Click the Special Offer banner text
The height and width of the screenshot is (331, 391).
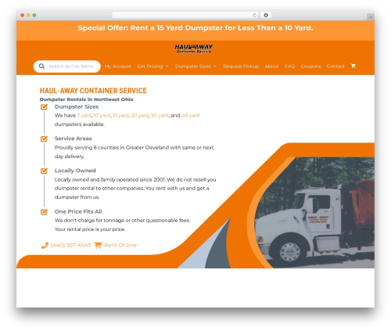click(x=195, y=28)
